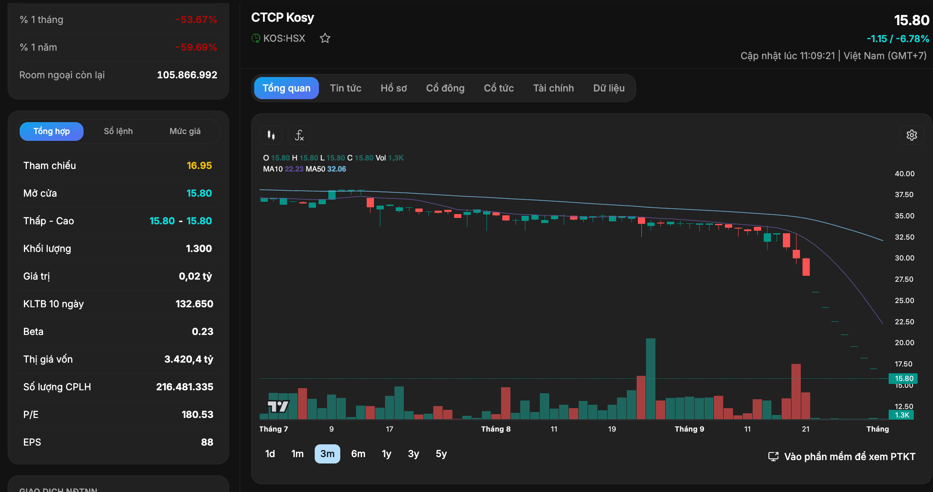Open the Cổ đông tab
Image resolution: width=933 pixels, height=492 pixels.
(445, 88)
